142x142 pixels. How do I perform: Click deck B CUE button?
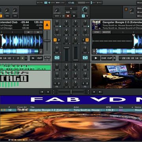click(x=104, y=58)
